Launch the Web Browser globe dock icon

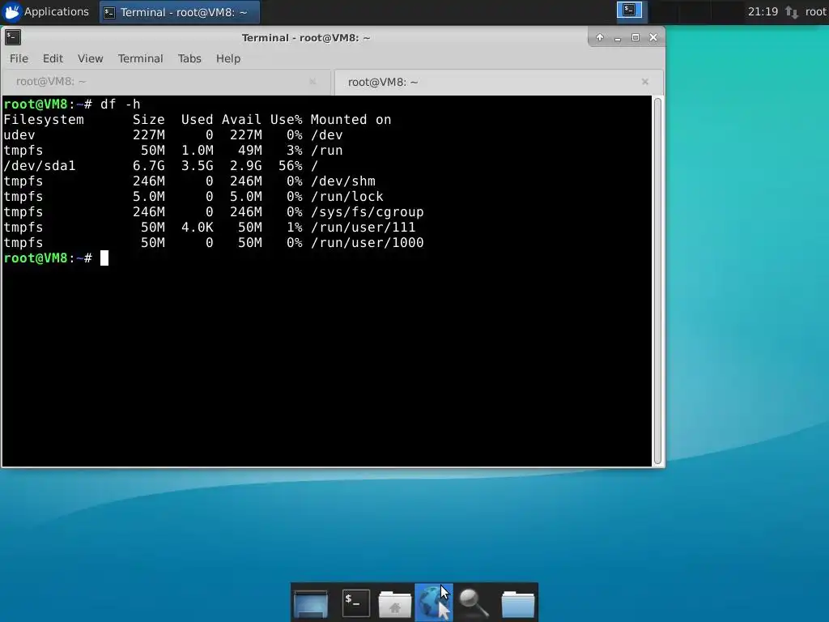tap(434, 603)
